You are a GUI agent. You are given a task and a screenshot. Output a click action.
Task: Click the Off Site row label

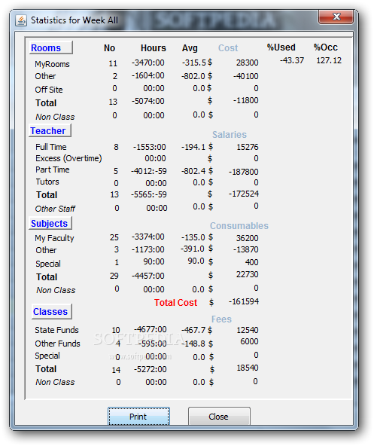(x=49, y=90)
